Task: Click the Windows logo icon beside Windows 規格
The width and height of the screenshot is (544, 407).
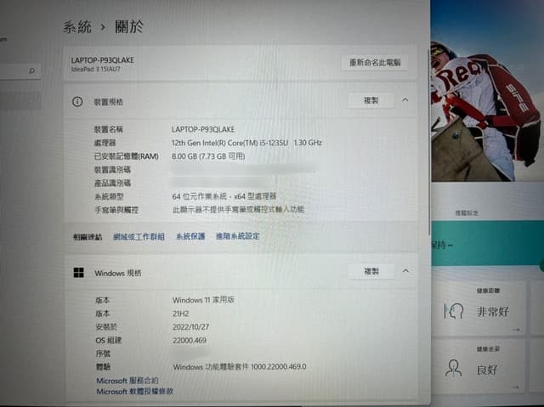Action: (79, 273)
